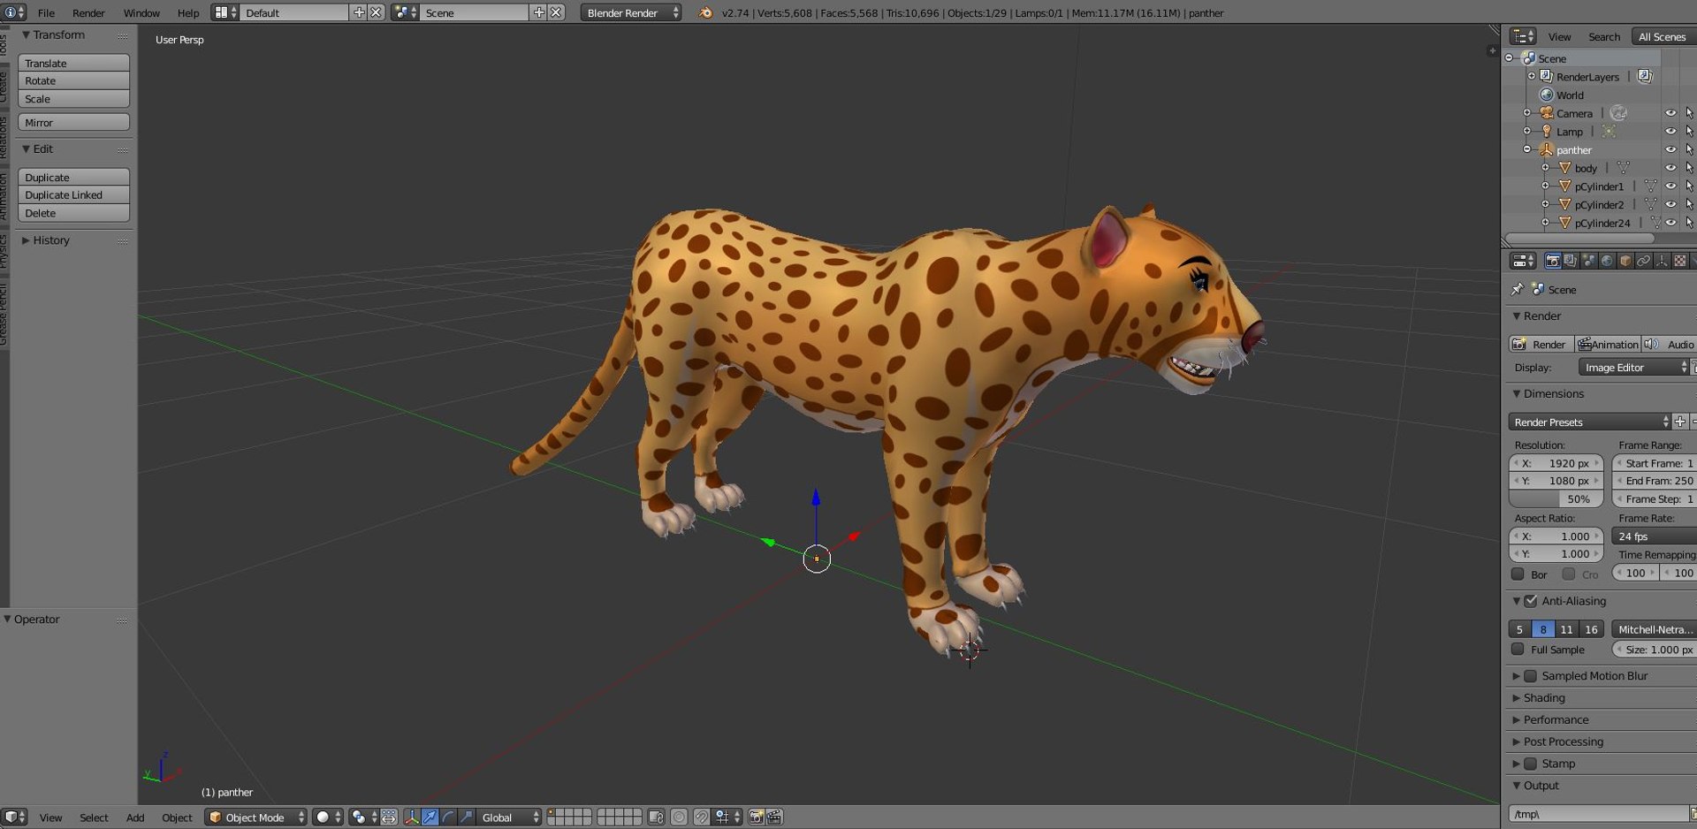Open the Add menu in 3D view header
Viewport: 1697px width, 829px height.
tap(135, 818)
